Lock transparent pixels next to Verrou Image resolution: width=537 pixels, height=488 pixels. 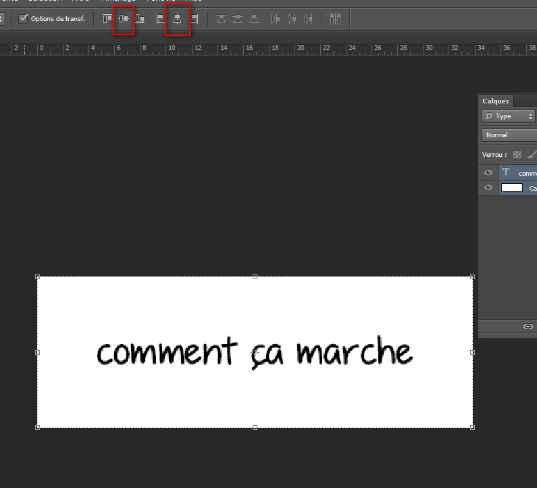[517, 155]
